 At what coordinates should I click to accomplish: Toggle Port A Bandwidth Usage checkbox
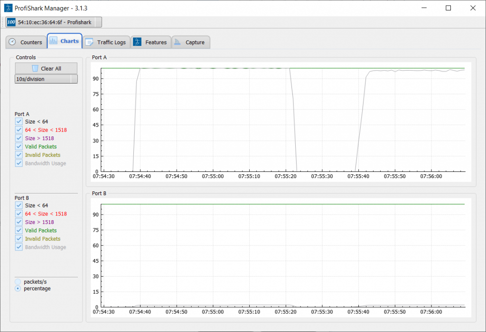[19, 163]
